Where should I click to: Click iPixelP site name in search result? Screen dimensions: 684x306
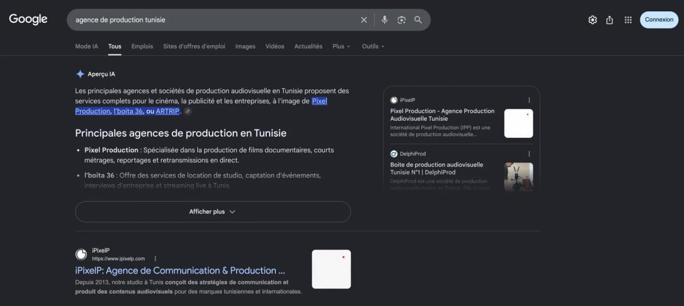click(101, 251)
